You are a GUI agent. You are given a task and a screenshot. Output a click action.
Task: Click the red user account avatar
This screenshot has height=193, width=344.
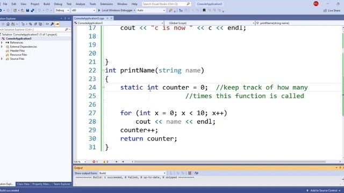[316, 4]
